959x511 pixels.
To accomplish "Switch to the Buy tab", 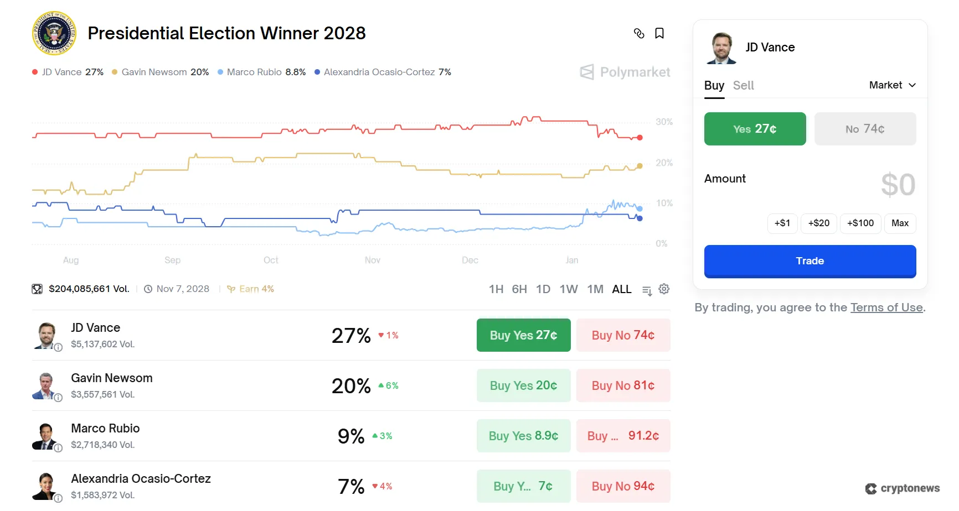I will pos(714,86).
